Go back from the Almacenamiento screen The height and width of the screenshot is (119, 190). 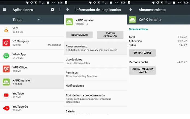coord(131,10)
